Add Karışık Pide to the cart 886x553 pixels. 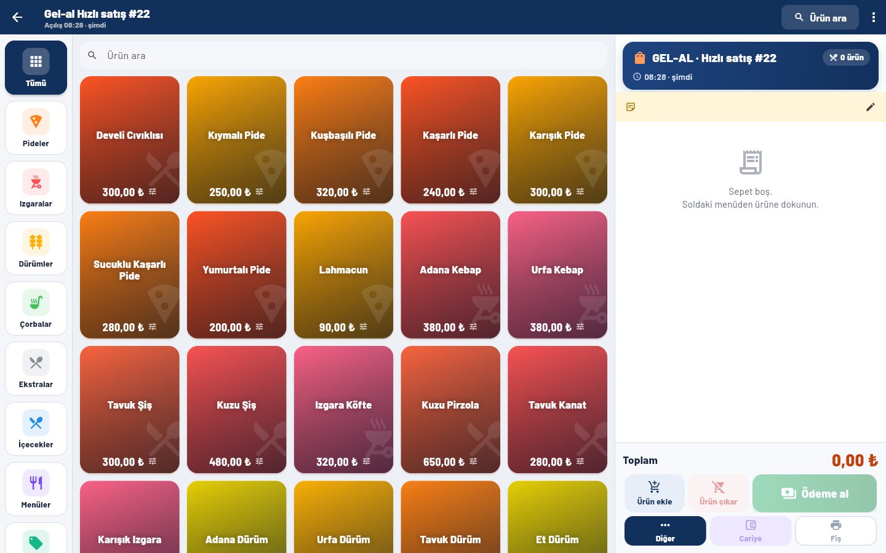tap(557, 139)
